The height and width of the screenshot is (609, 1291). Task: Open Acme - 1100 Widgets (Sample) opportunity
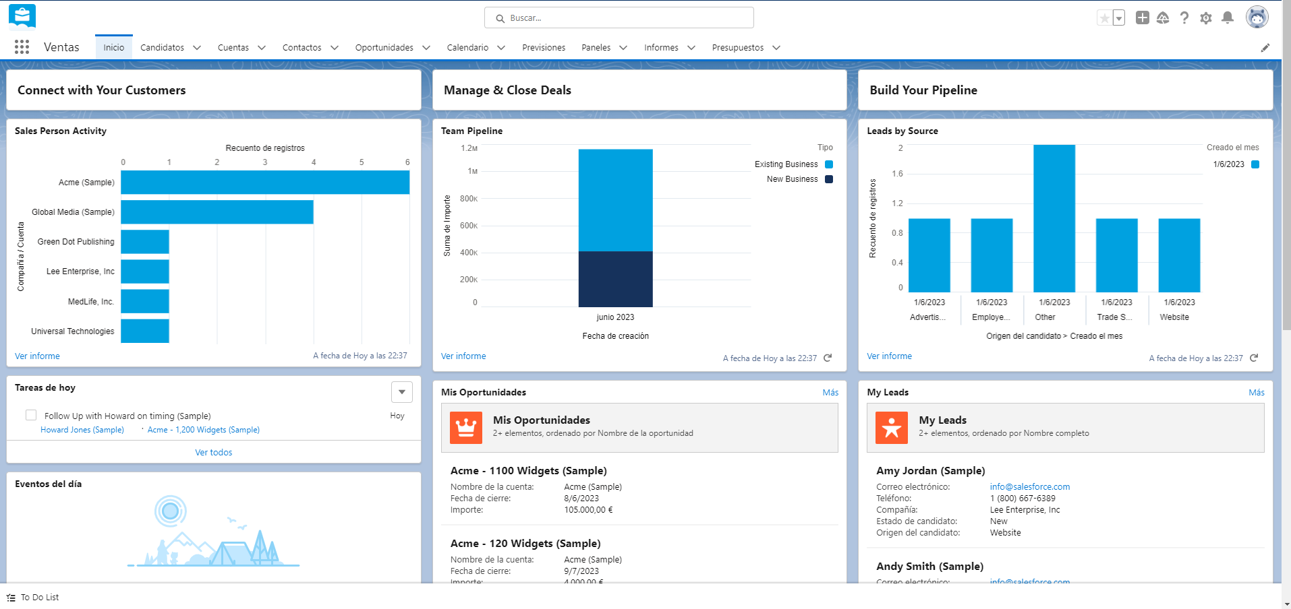529,471
